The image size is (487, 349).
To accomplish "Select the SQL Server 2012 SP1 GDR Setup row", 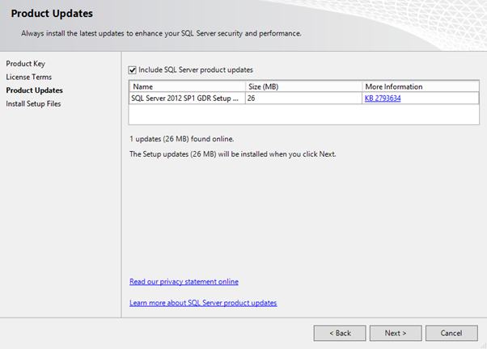I will click(x=185, y=99).
